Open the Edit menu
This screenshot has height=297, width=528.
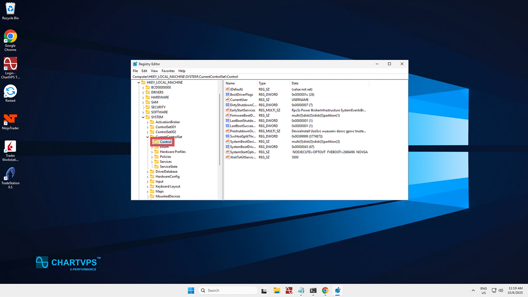click(144, 71)
